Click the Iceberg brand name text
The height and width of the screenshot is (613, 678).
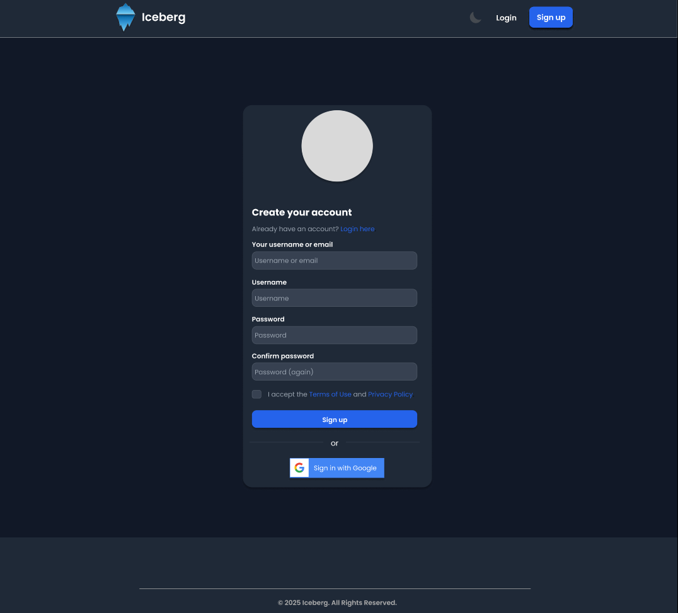(x=163, y=17)
